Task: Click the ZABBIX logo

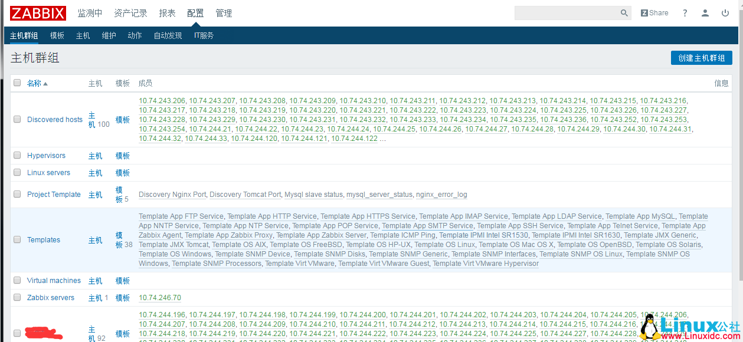Action: pyautogui.click(x=38, y=13)
